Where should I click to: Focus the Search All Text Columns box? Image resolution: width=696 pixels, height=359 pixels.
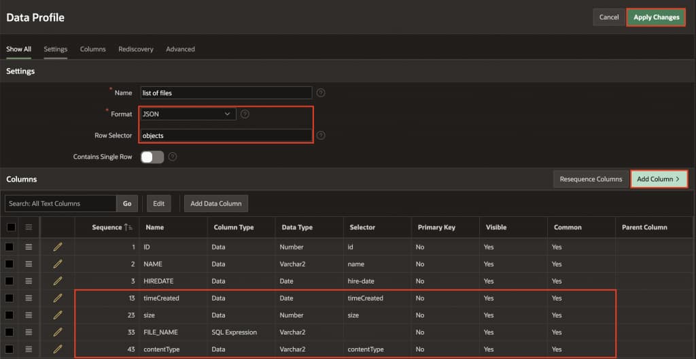60,203
